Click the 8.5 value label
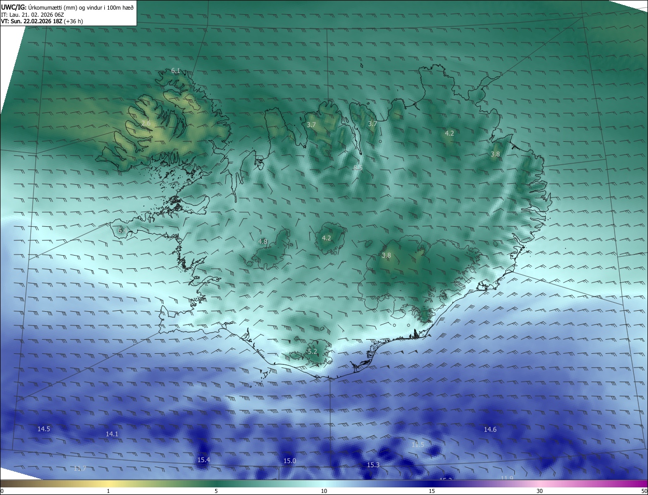The image size is (648, 495). 358,168
